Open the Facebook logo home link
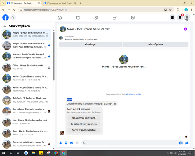Screen dimensions: 195x156 tap(5, 18)
